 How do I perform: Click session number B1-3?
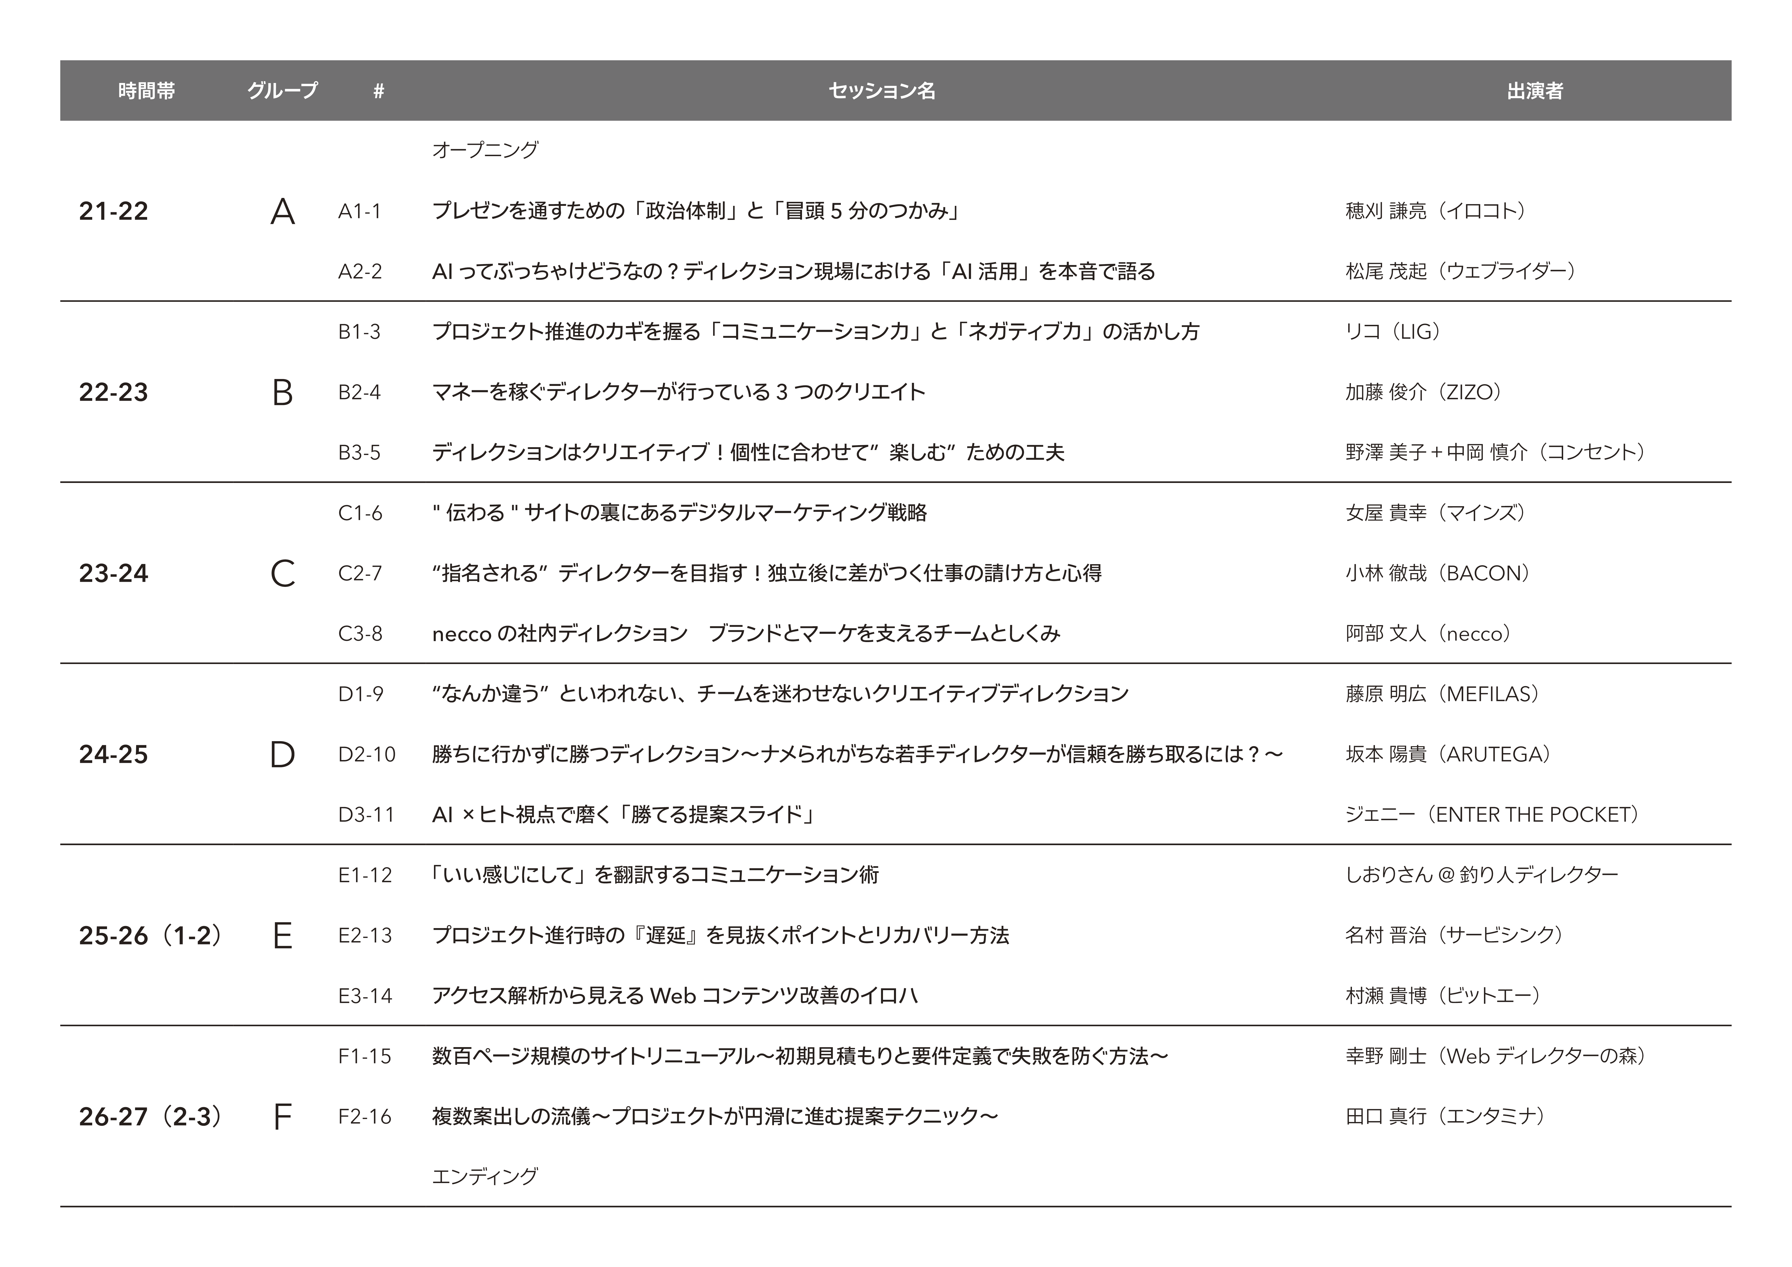(359, 332)
